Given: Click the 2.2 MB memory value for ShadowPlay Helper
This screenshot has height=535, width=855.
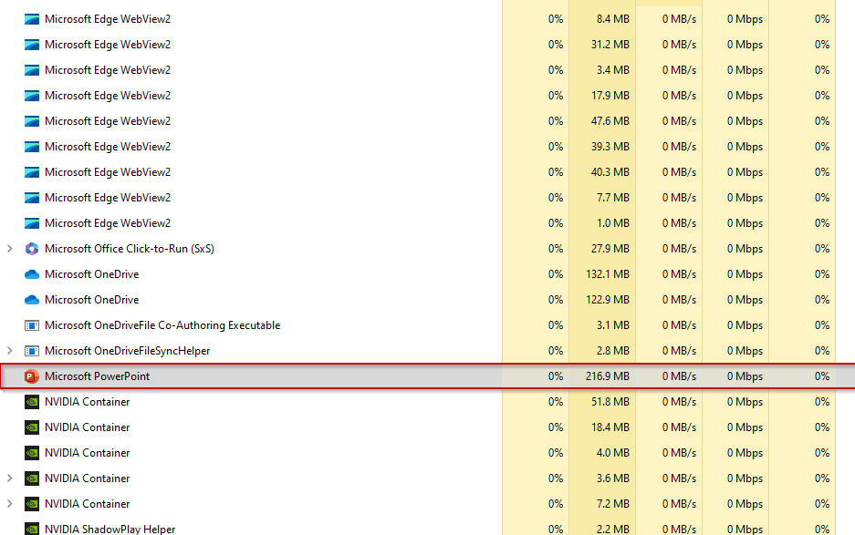Looking at the screenshot, I should click(613, 529).
